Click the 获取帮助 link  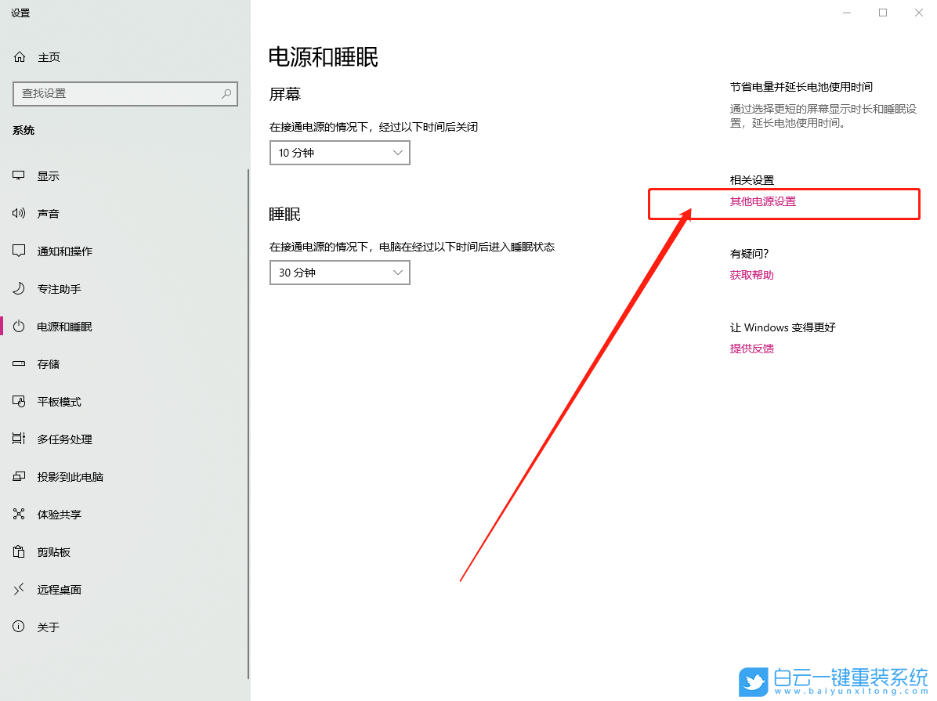751,275
